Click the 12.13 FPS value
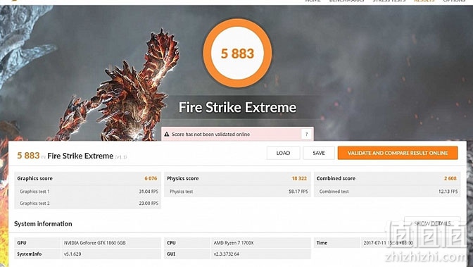 coord(448,191)
